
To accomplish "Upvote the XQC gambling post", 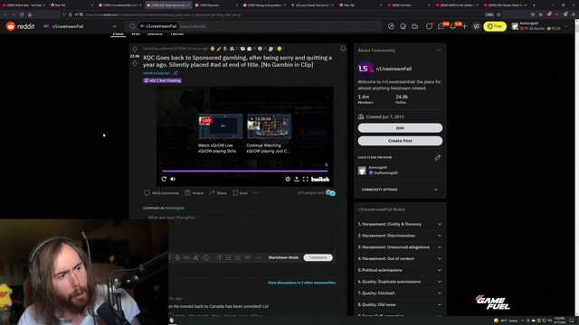I will point(135,49).
